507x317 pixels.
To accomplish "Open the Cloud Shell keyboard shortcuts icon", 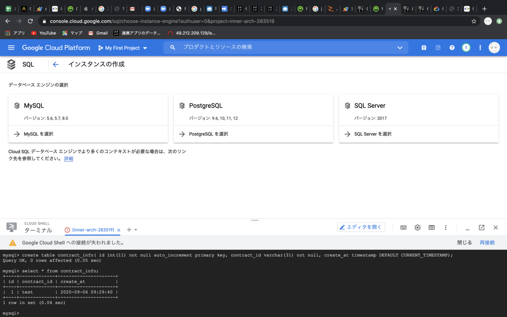I will (403, 227).
